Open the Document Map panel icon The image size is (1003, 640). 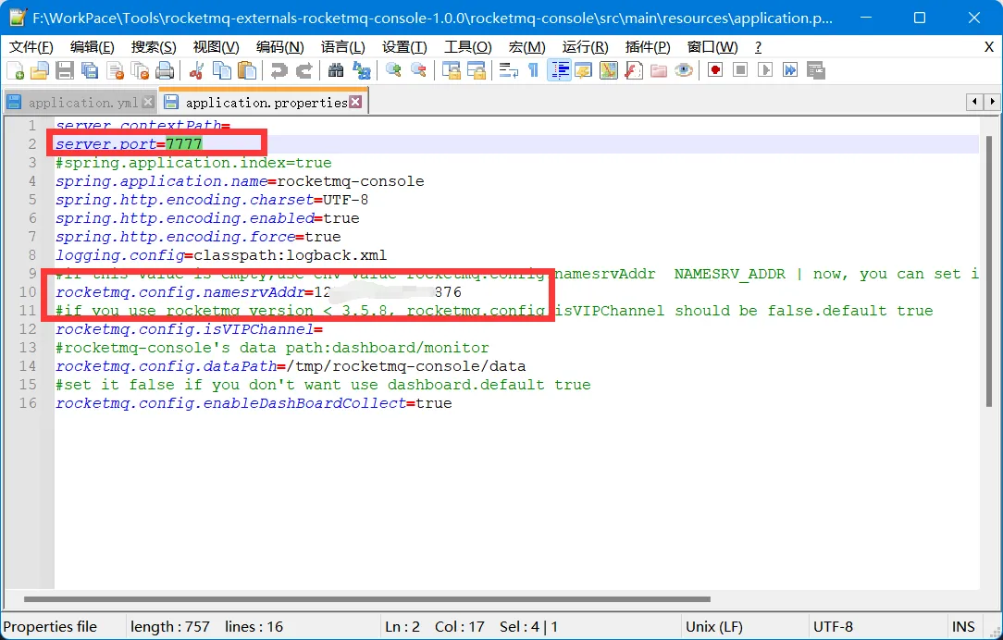coord(608,70)
